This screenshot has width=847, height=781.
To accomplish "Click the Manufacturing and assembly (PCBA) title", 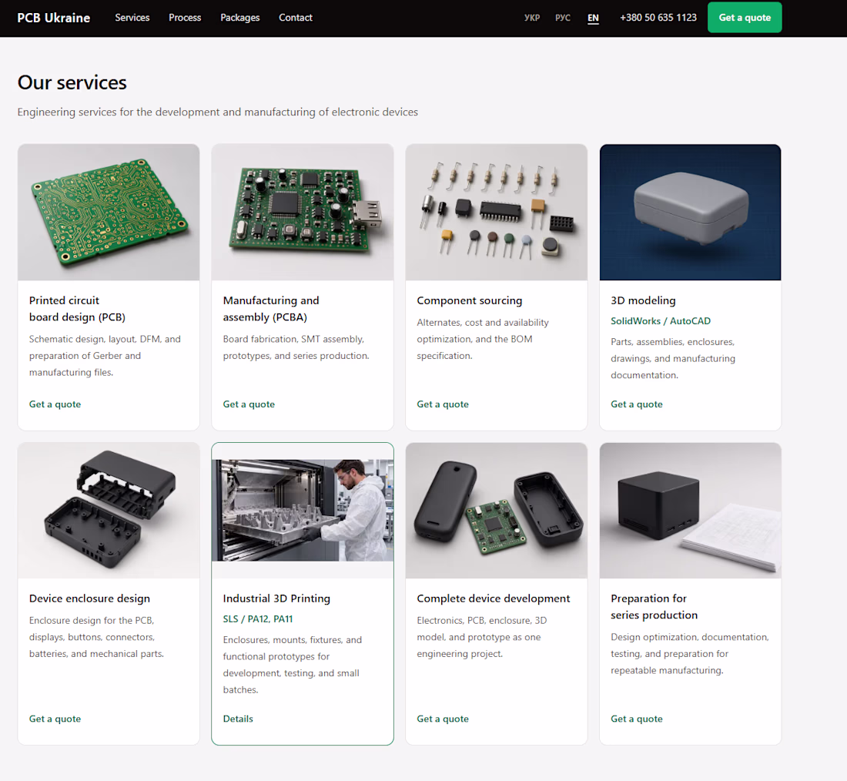I will tap(271, 309).
